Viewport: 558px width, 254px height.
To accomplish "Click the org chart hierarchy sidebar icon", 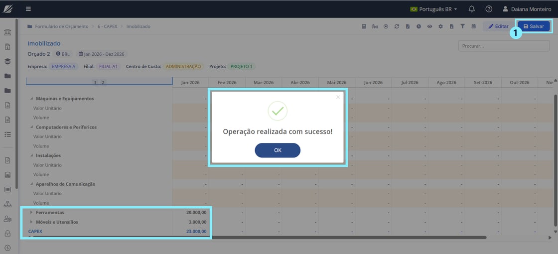I will 7,204.
